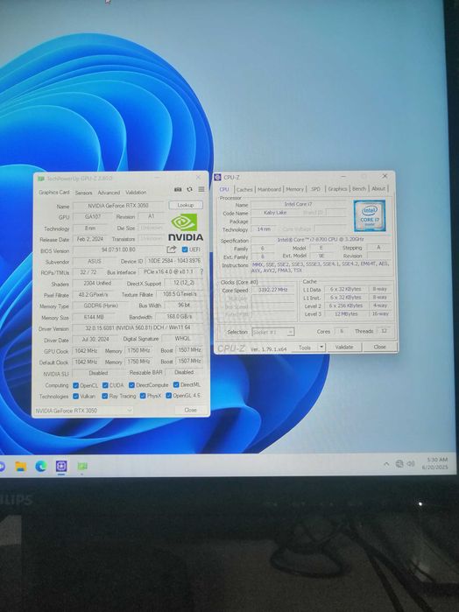
Task: Take a GPU-Z screenshot with camera icon
Action: pos(178,189)
